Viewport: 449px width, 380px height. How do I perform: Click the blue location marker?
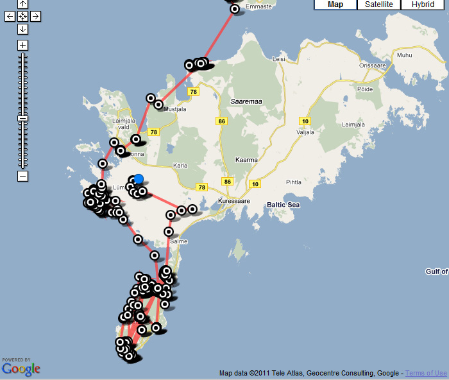[x=139, y=179]
